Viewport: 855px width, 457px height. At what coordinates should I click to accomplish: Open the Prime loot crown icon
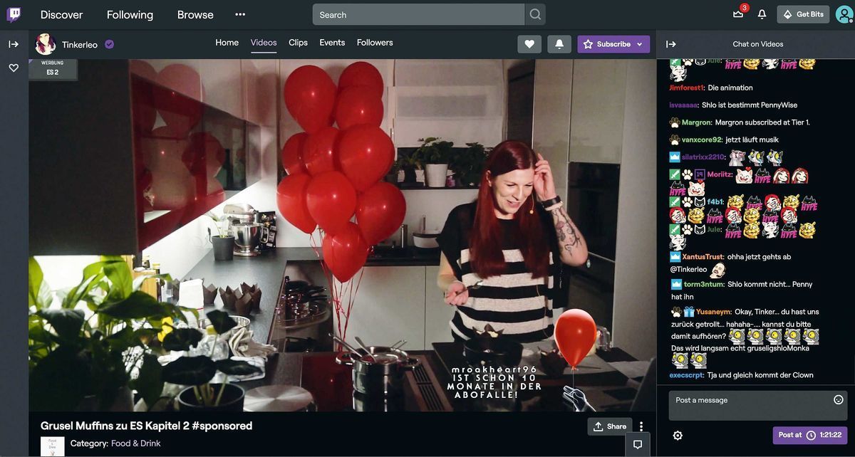tap(738, 14)
